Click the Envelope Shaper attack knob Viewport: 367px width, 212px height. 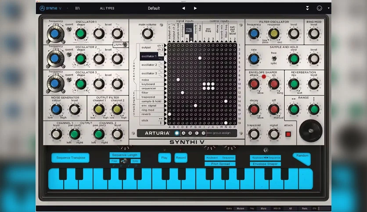[x=254, y=84]
